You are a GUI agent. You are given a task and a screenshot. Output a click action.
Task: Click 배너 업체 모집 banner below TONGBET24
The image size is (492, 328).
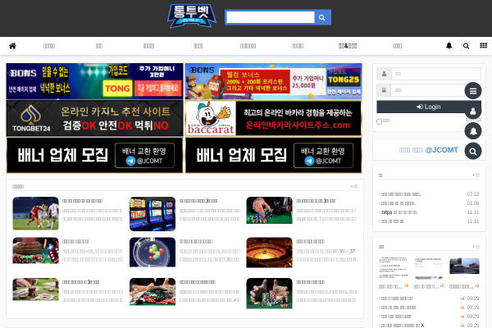pos(94,155)
